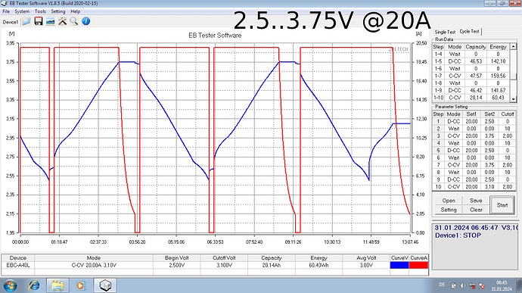Click the Open button in Cycle Test panel
The width and height of the screenshot is (522, 293).
point(449,201)
